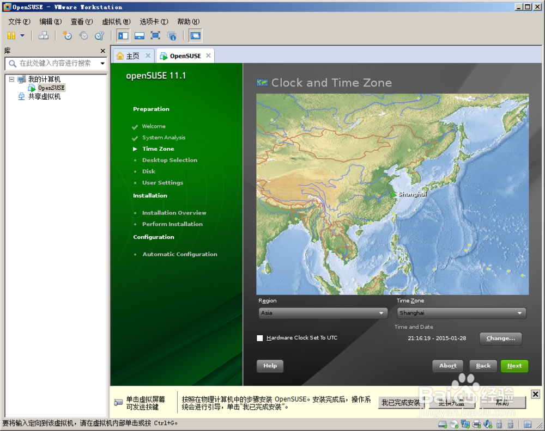Click the Clock and Time Zone header icon
The height and width of the screenshot is (431, 545).
[262, 83]
